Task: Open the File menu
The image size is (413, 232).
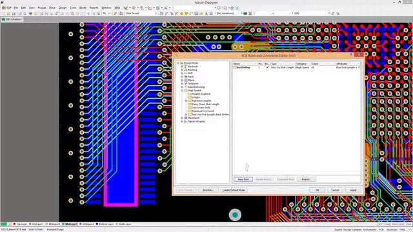Action: point(15,8)
